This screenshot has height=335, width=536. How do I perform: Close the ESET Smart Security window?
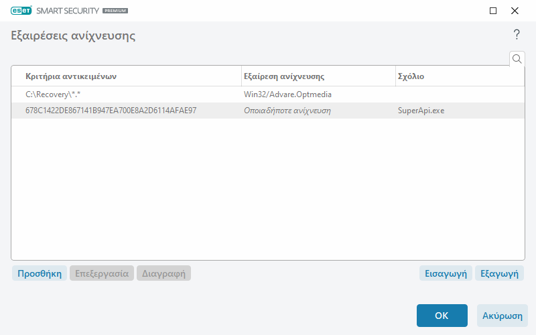coord(515,11)
